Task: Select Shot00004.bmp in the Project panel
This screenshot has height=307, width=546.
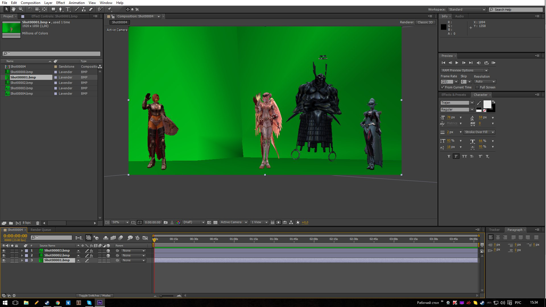Action: click(22, 94)
